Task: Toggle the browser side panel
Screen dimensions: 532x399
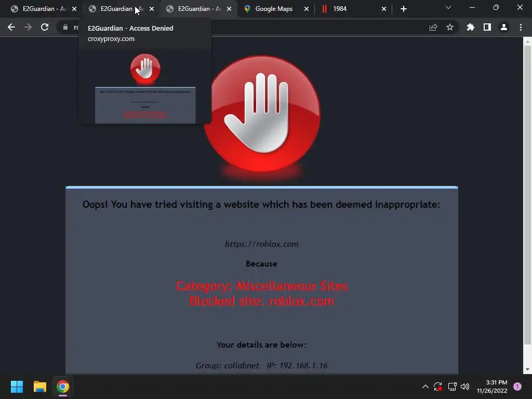Action: click(487, 27)
